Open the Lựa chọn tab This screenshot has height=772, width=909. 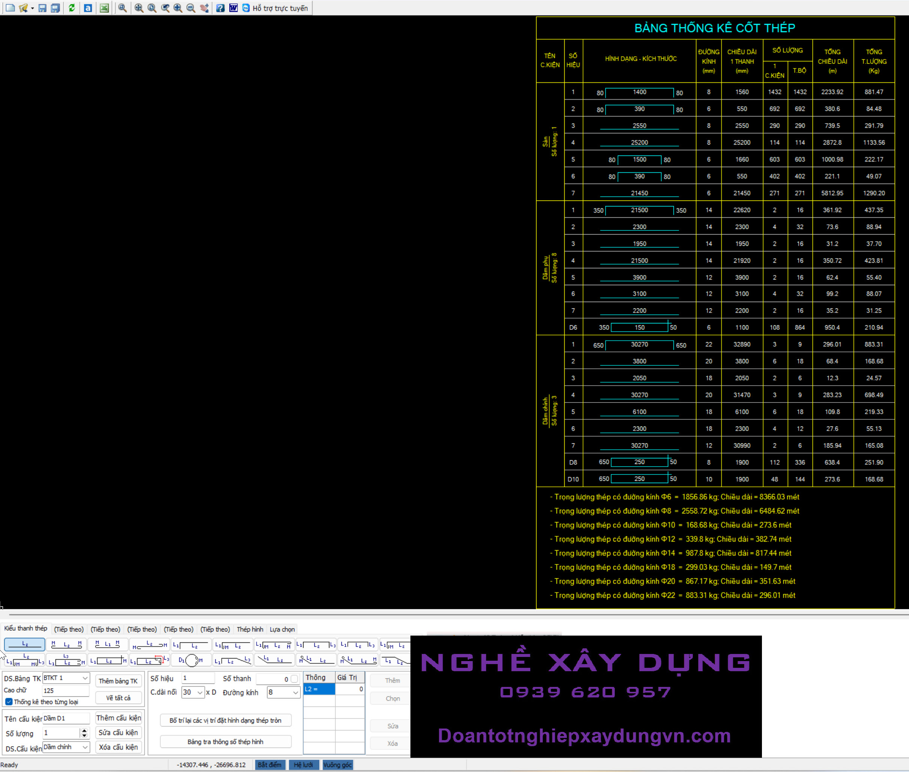pos(282,629)
